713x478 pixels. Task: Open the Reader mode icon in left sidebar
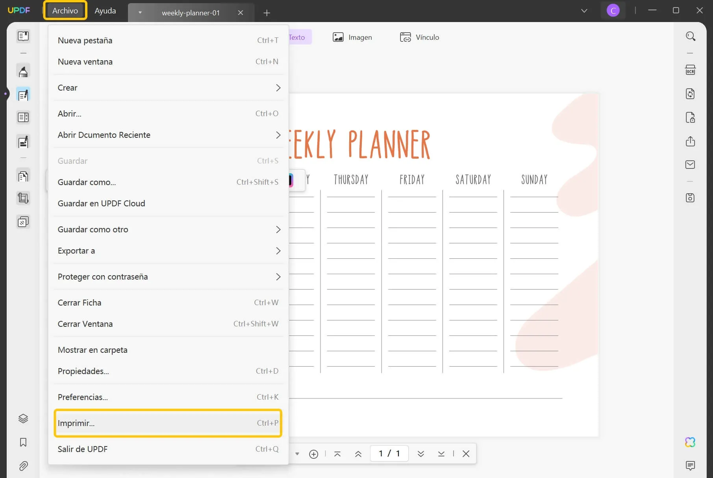23,36
